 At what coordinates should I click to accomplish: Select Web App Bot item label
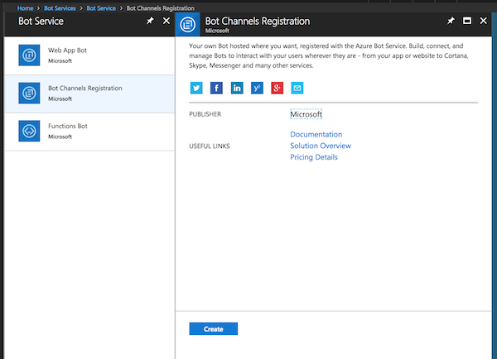pos(67,50)
